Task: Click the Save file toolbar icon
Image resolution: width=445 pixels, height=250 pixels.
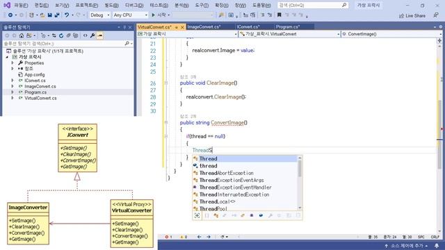Action: (49, 15)
